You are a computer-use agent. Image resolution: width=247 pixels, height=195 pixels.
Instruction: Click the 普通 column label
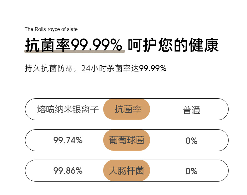(191, 110)
